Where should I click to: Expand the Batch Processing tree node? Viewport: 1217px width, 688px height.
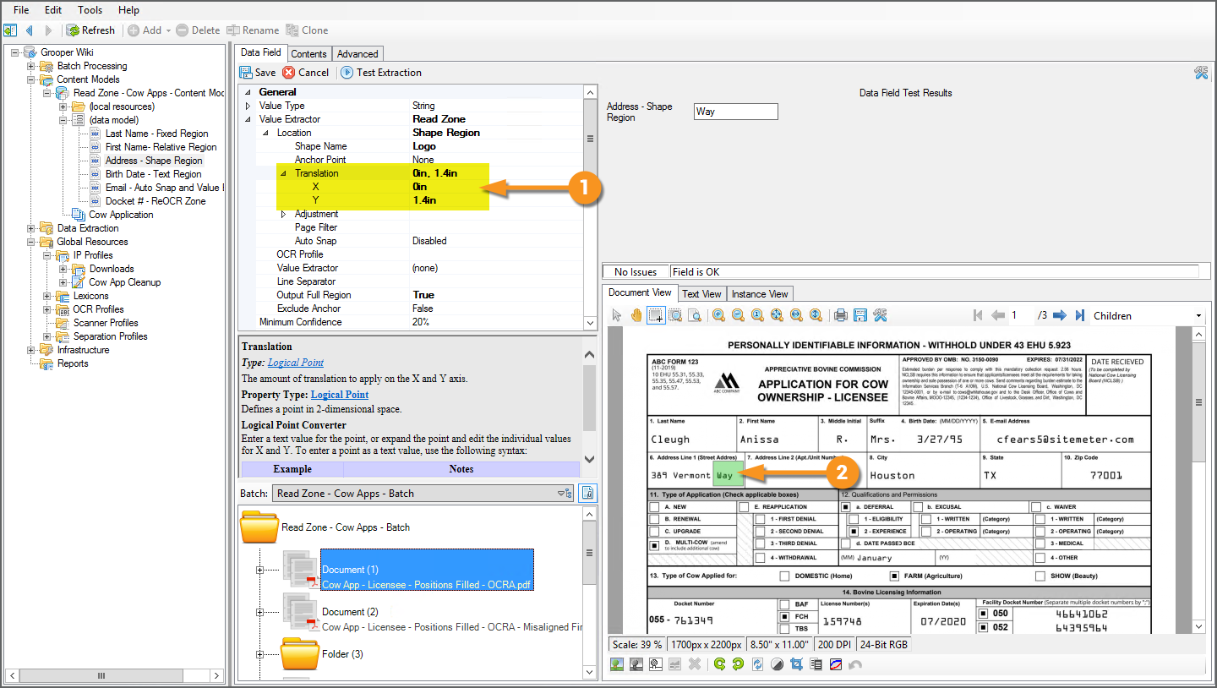pos(31,66)
